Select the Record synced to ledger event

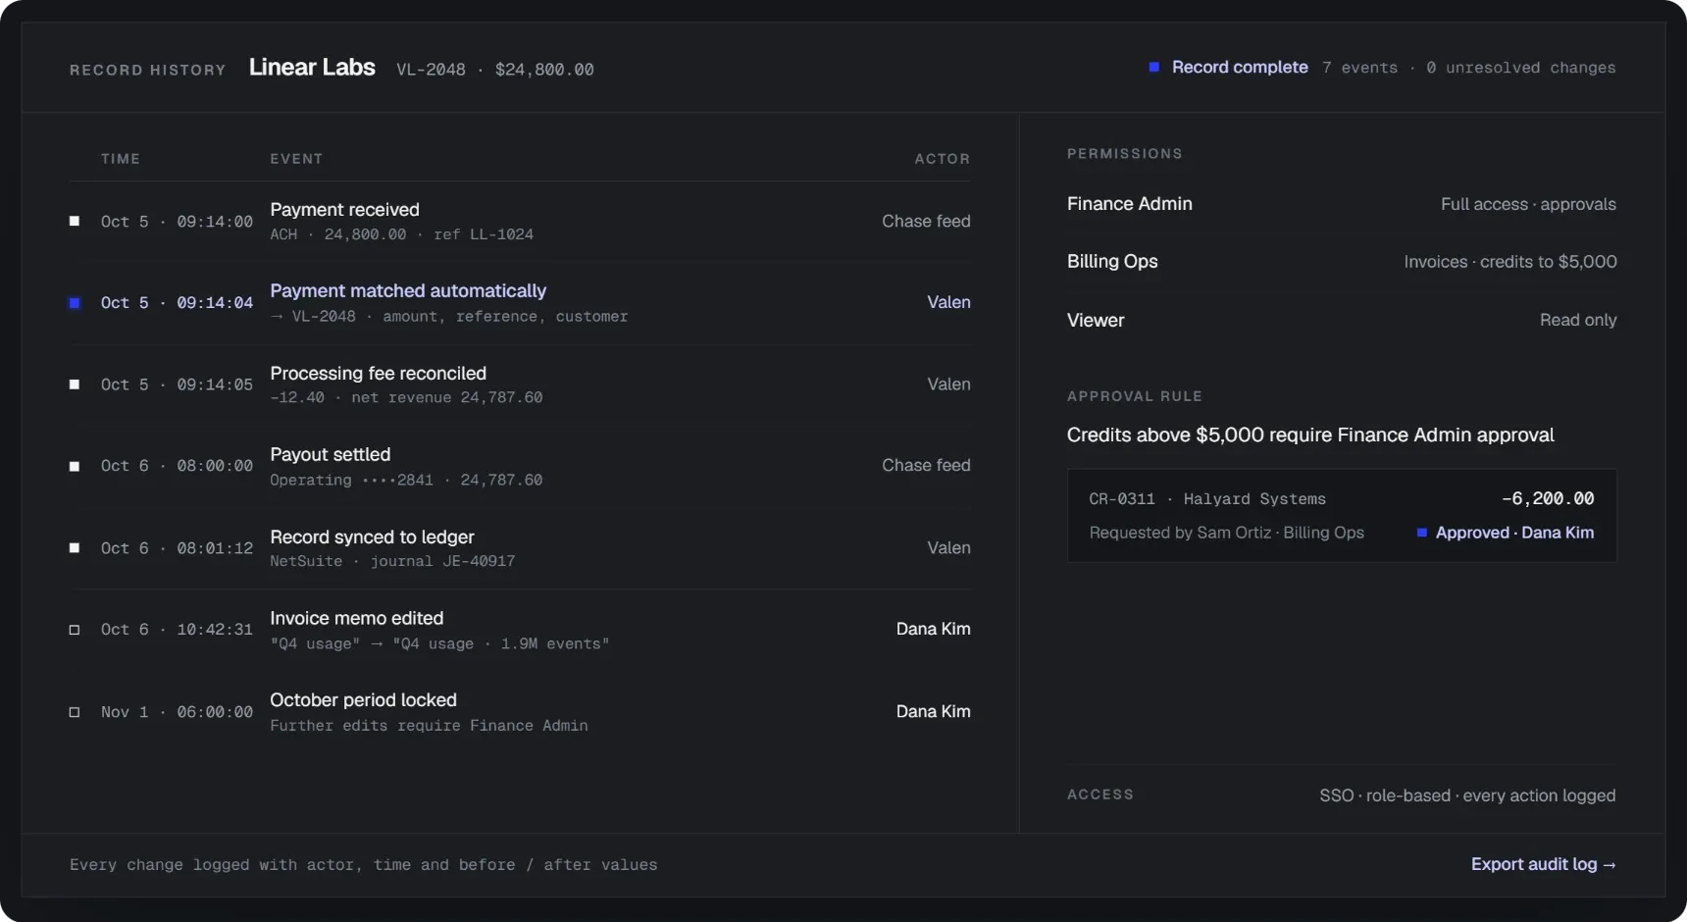point(372,537)
